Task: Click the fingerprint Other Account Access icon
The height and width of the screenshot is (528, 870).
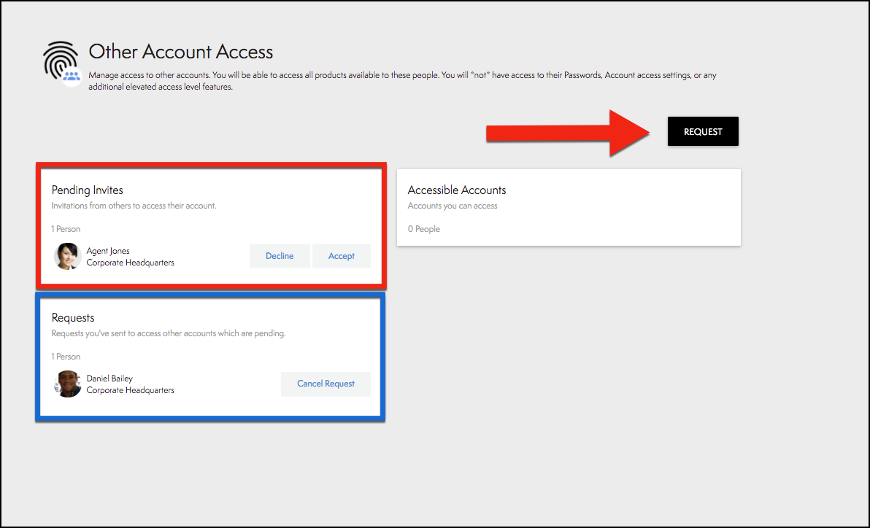Action: pyautogui.click(x=62, y=62)
